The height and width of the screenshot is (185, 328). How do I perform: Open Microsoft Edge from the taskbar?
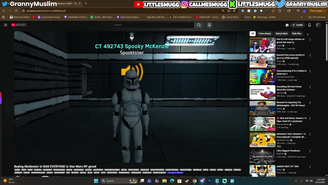pyautogui.click(x=172, y=181)
